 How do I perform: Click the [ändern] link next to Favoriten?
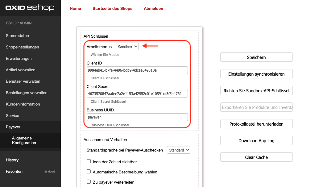click(49, 172)
